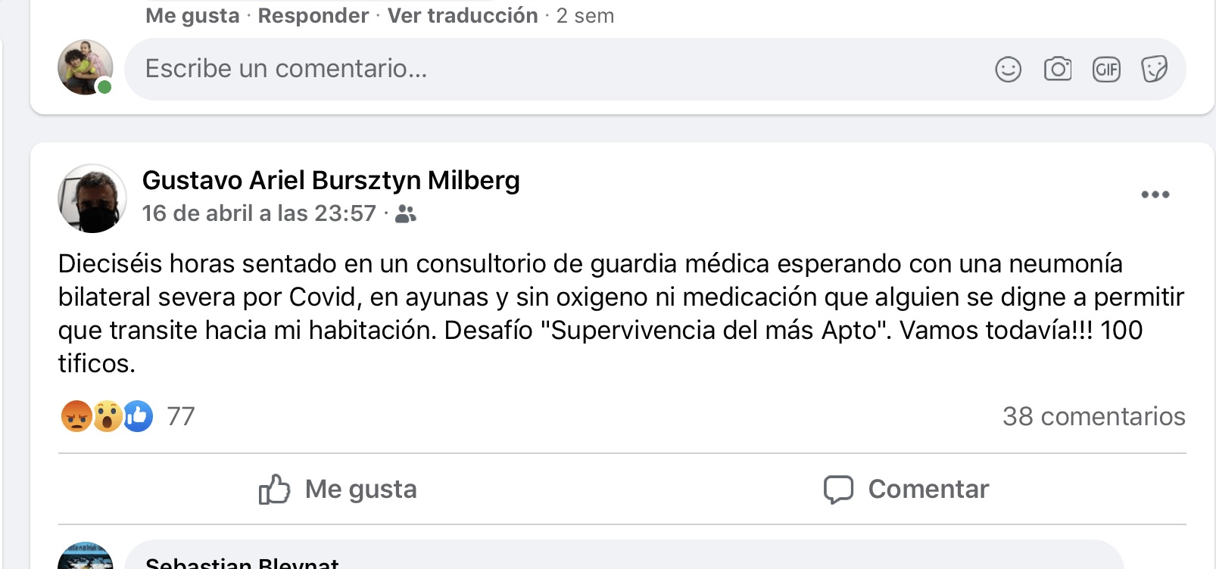Attach a photo using the camera icon

(x=1057, y=70)
